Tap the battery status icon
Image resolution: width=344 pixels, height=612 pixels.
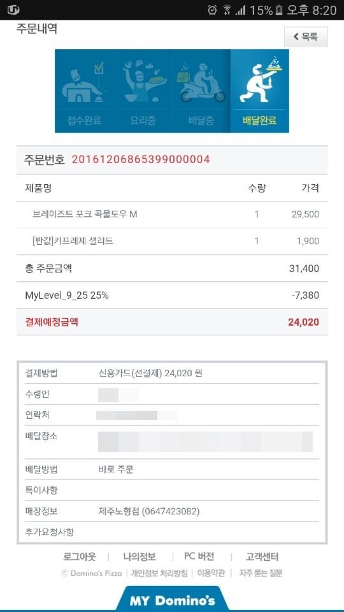point(279,10)
